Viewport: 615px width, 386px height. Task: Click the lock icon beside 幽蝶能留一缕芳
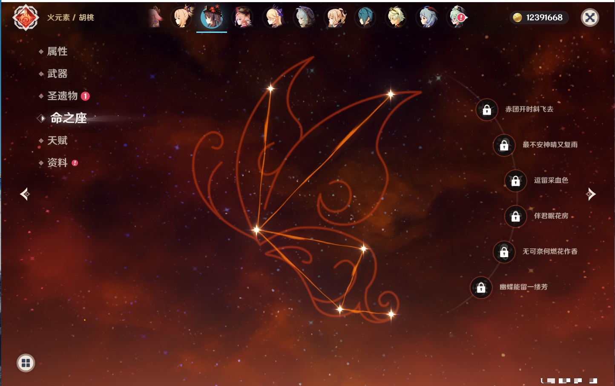481,287
